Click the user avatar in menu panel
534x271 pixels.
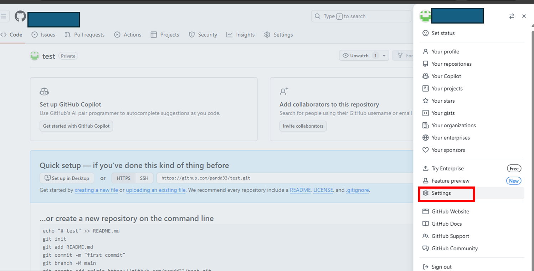(x=425, y=16)
